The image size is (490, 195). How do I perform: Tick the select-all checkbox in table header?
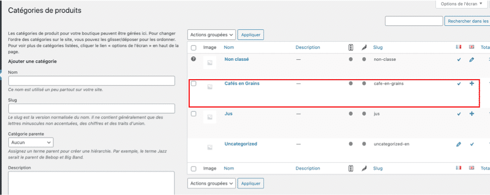pyautogui.click(x=193, y=48)
